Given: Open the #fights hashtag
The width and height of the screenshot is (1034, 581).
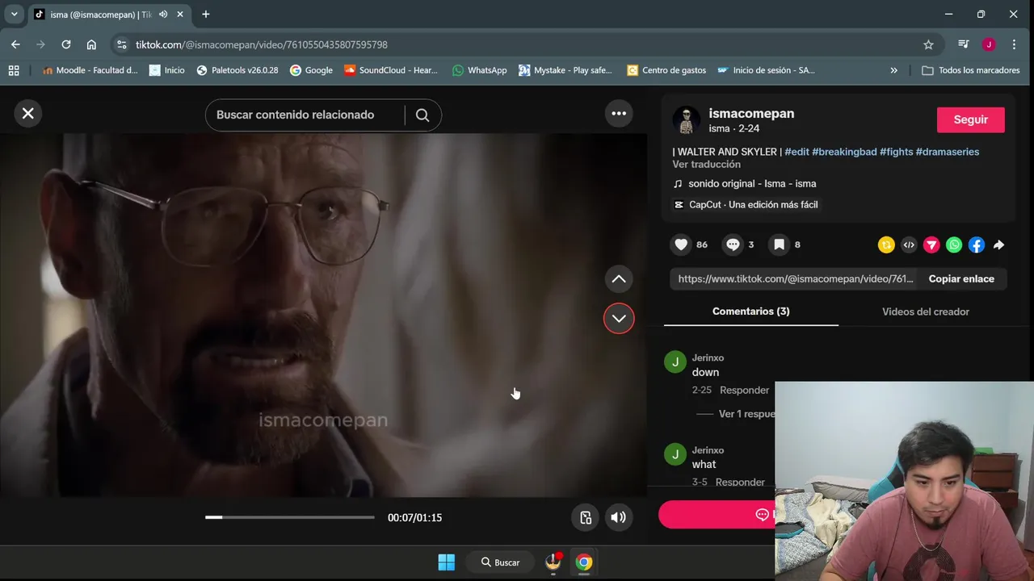Looking at the screenshot, I should point(896,152).
